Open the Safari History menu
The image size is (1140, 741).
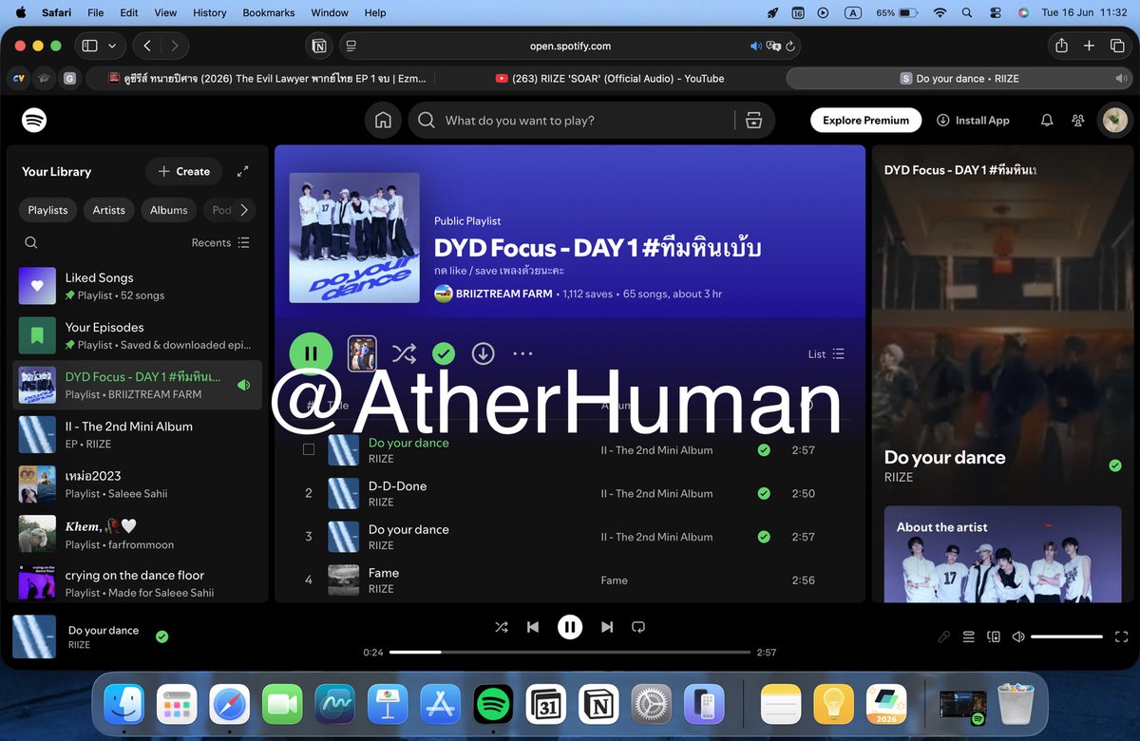point(210,12)
